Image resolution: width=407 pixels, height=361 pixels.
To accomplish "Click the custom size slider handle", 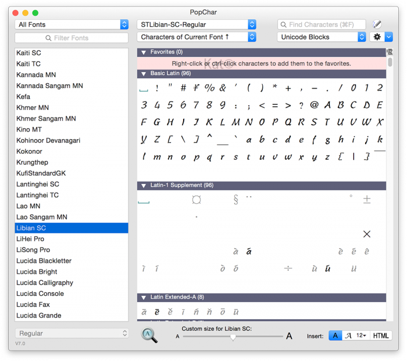I will (233, 337).
